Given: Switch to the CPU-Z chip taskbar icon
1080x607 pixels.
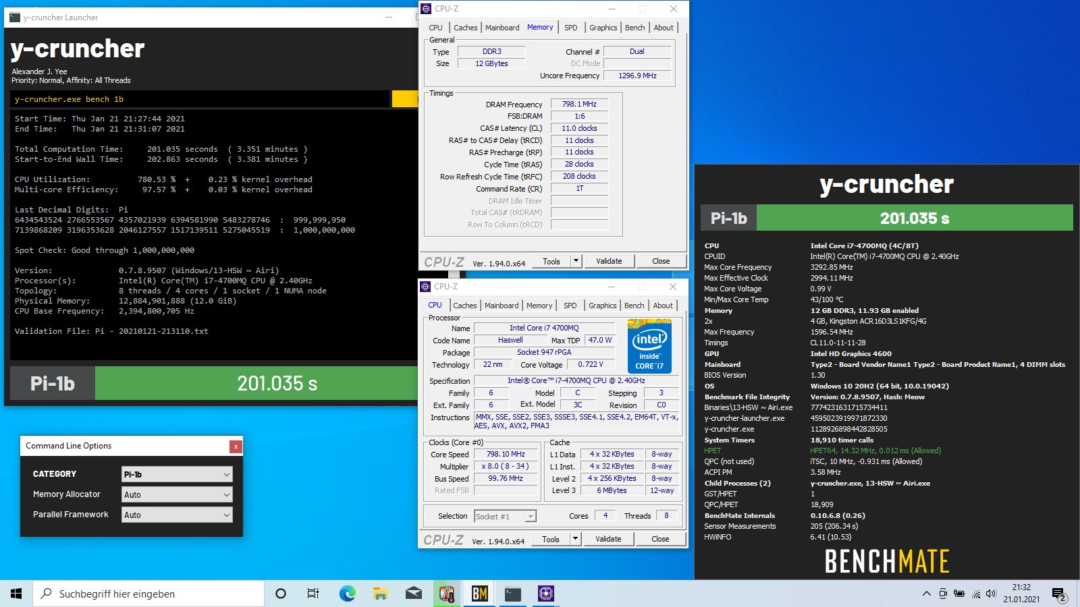Looking at the screenshot, I should 546,594.
